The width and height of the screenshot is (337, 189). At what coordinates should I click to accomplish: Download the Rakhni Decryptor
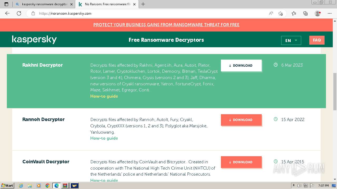[241, 65]
